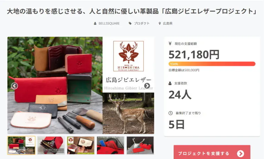Viewport: 264px width, 159px height.
Task: Select the first thumbnail with wallets and logo
Action: tap(22, 145)
